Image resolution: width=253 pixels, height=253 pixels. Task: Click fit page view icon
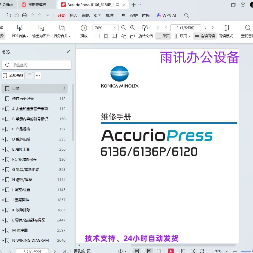coord(106,36)
